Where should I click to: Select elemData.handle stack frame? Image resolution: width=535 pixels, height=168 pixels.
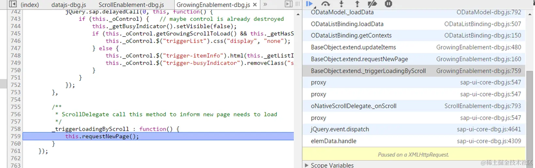[x=414, y=141]
